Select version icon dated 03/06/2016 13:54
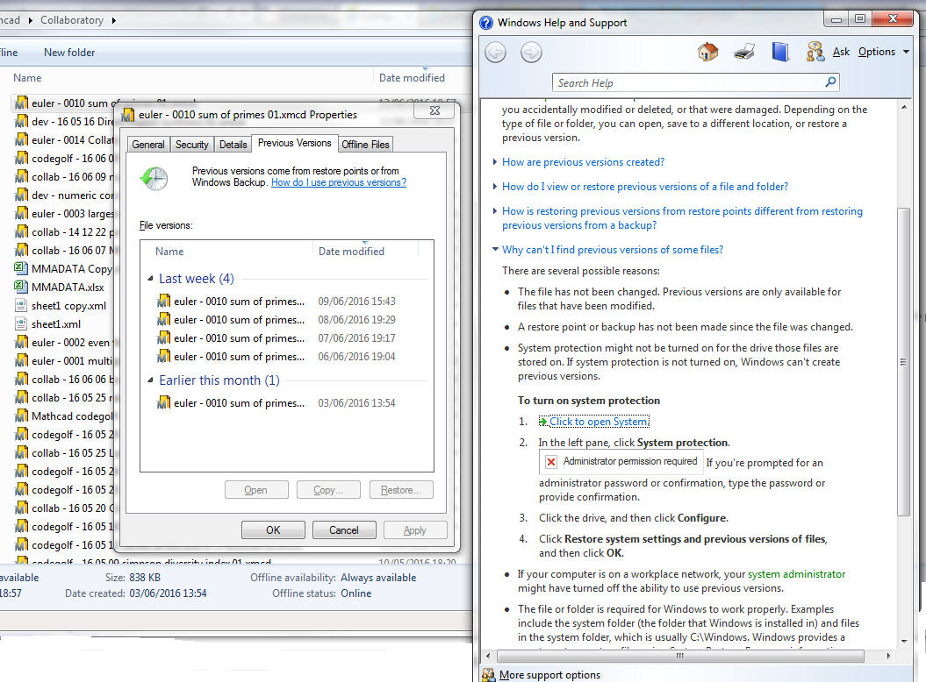The image size is (926, 682). [x=163, y=403]
